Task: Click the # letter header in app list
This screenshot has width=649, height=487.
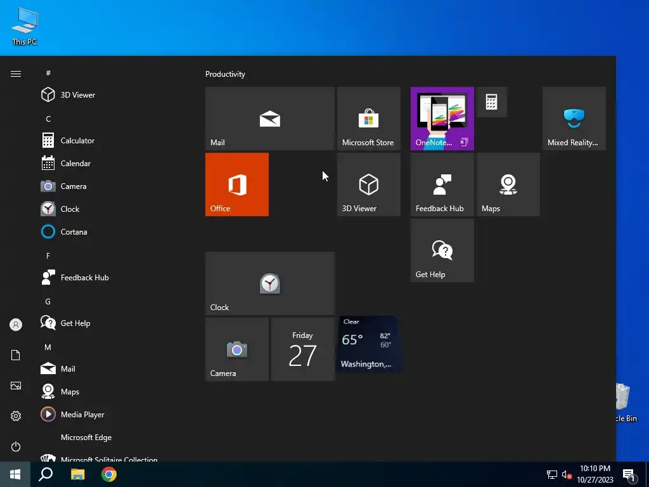Action: [x=48, y=73]
